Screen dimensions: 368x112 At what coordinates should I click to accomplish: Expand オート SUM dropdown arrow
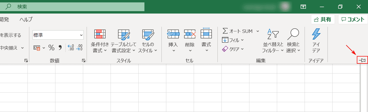pyautogui.click(x=258, y=31)
